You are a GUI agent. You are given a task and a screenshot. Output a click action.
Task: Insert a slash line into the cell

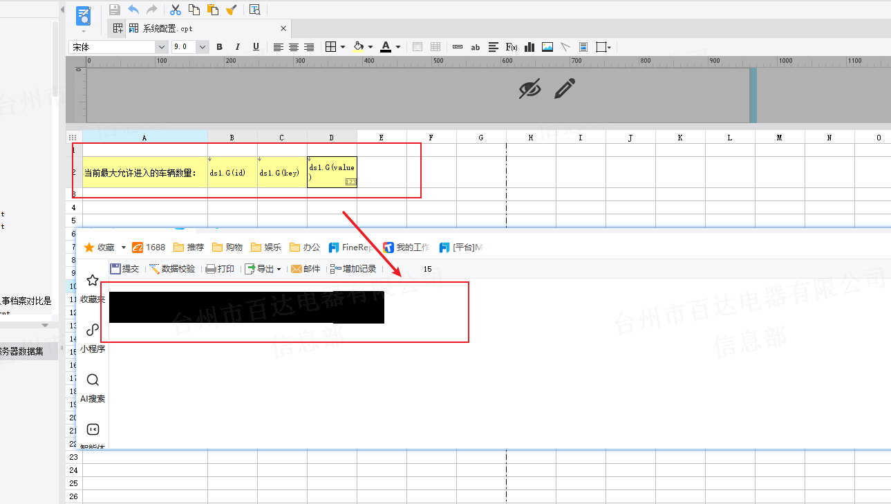[565, 47]
